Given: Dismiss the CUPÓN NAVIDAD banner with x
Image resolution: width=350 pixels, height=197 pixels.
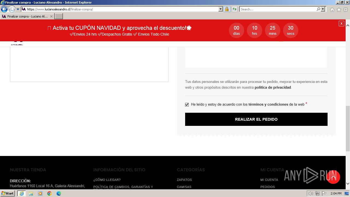Looking at the screenshot, I should click(341, 24).
